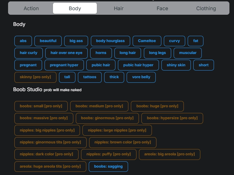Go to the Clothing tab

[206, 8]
